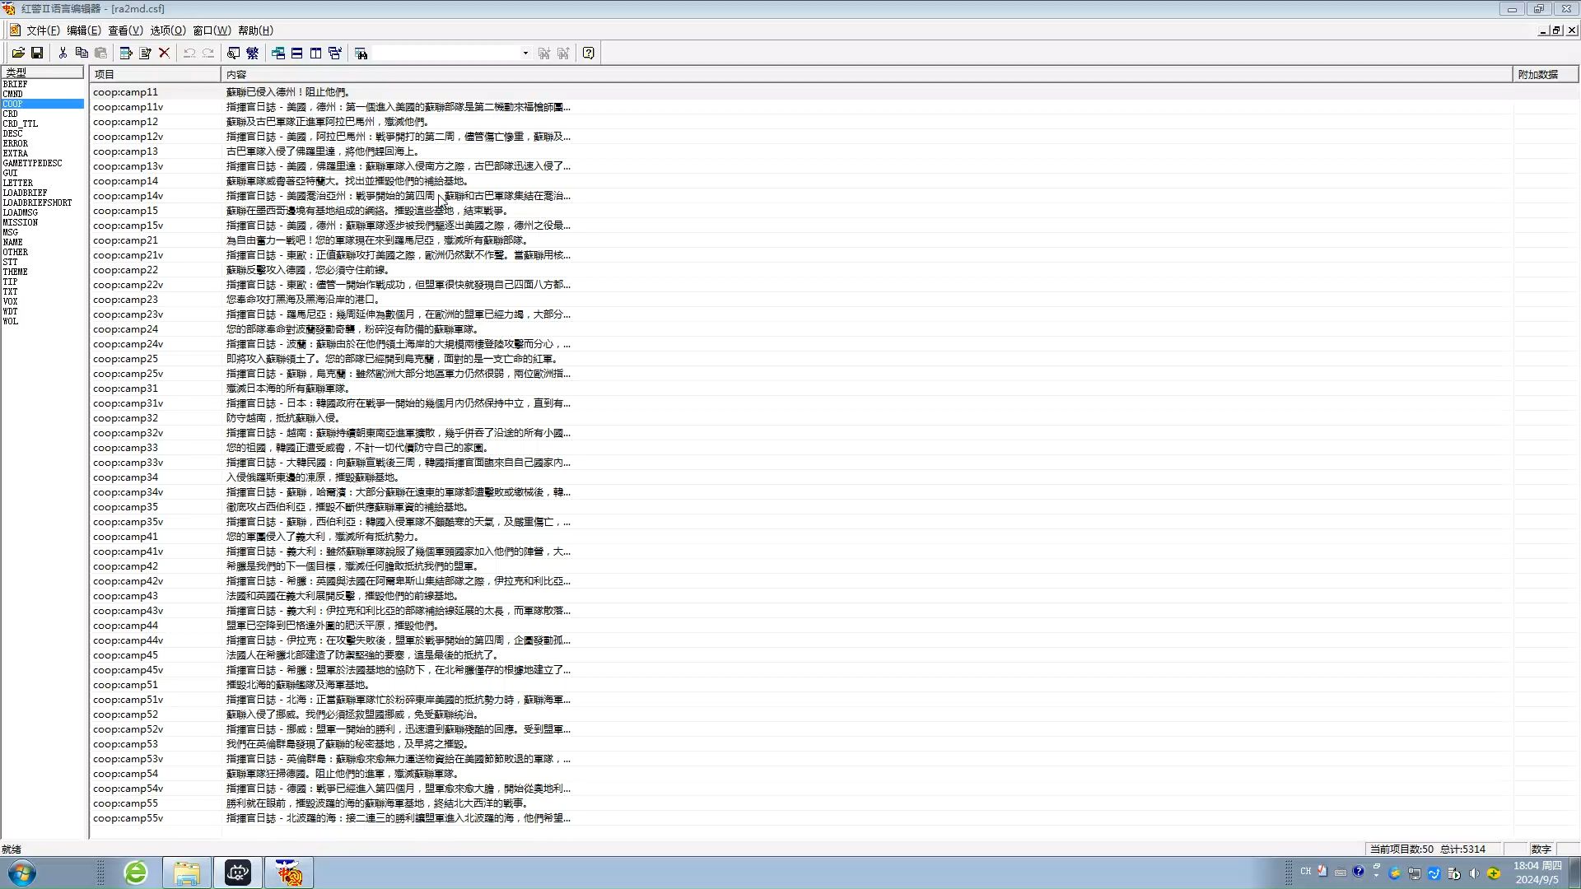Add a new entry with the insert-row icon

pos(126,53)
